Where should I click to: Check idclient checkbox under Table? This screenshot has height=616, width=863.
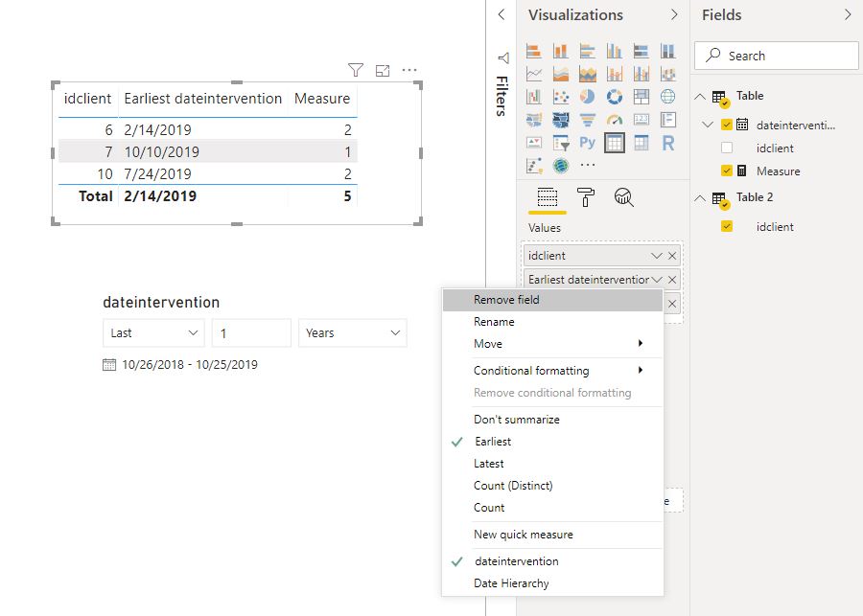click(727, 148)
